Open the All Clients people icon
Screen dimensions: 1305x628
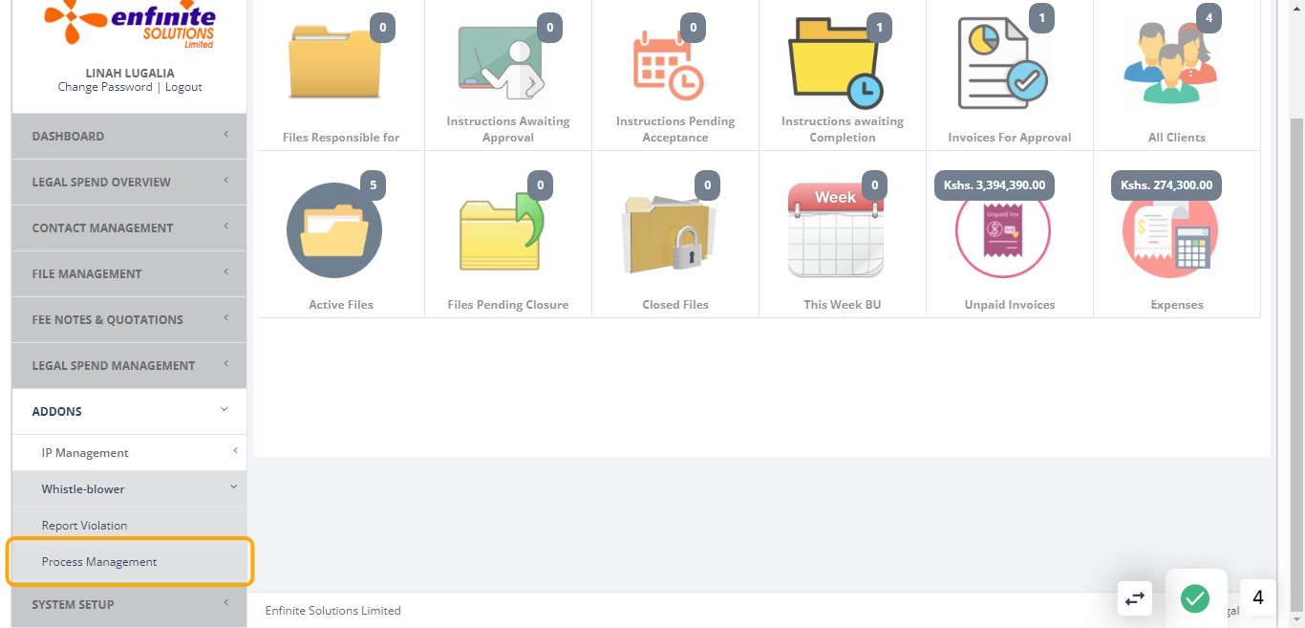pyautogui.click(x=1170, y=65)
